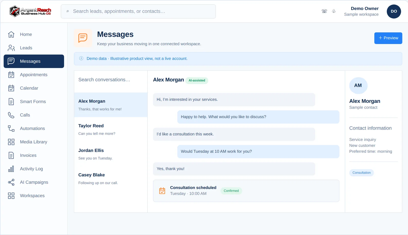The image size is (408, 235).
Task: Click the Activity Log bar chart icon
Action: (x=11, y=169)
